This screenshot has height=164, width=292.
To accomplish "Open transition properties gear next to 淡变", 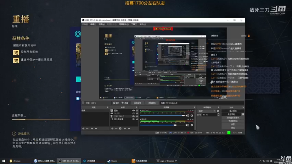I will pyautogui.click(x=218, y=111).
